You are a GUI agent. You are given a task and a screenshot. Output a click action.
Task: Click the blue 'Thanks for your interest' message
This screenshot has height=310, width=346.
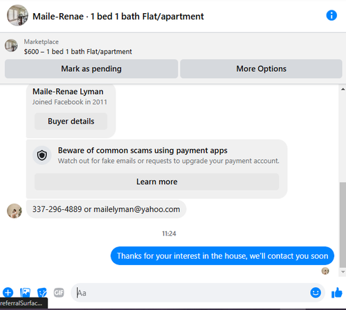point(222,256)
